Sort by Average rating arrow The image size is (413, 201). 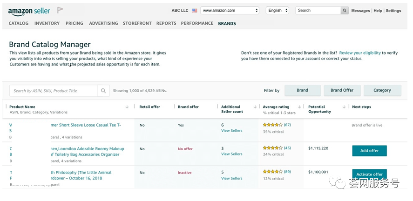tap(299, 107)
